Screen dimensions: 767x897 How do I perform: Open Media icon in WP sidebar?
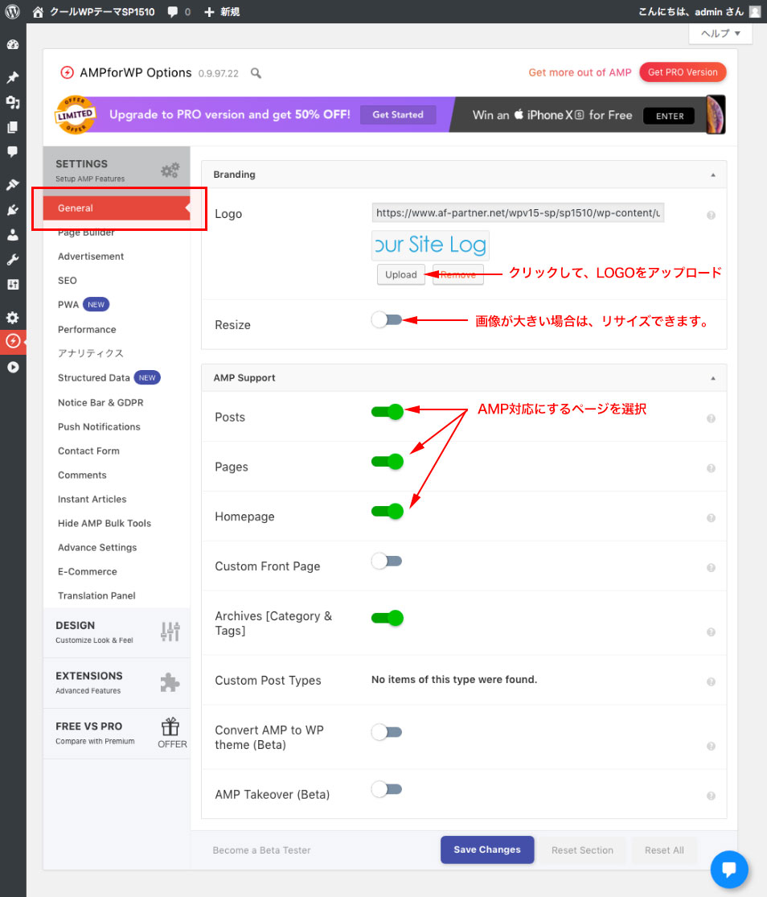(x=13, y=102)
